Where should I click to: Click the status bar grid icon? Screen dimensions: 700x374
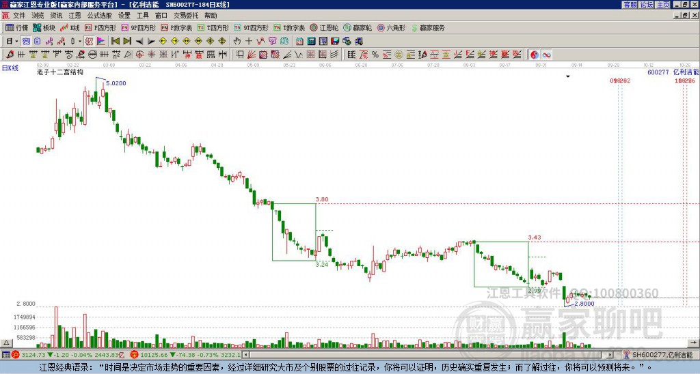pos(5,355)
